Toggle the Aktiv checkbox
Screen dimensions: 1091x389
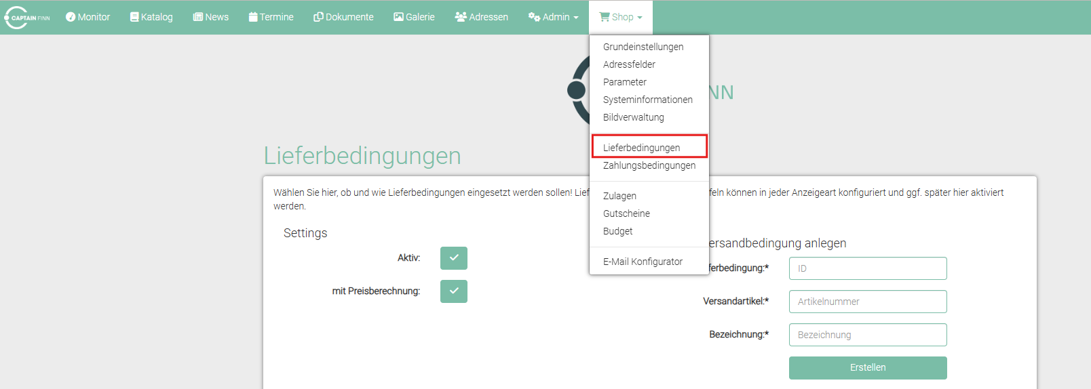click(x=453, y=258)
